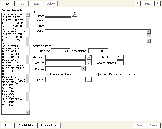Select CHAPT-SEATTLE product

[x=14, y=31]
